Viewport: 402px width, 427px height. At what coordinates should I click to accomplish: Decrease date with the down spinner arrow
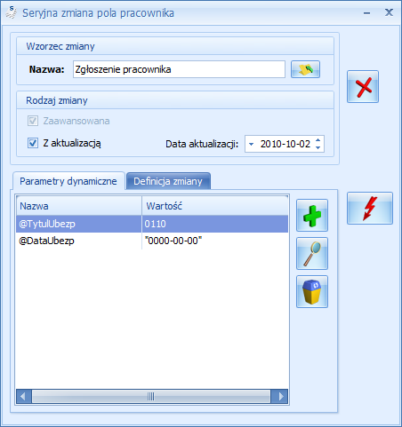coord(318,147)
